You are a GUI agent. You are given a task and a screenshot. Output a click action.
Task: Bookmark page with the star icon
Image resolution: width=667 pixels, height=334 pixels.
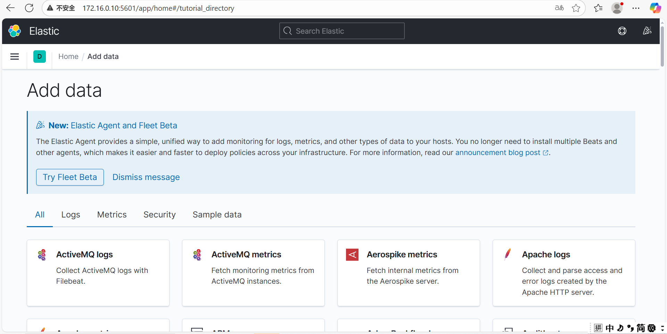point(576,8)
